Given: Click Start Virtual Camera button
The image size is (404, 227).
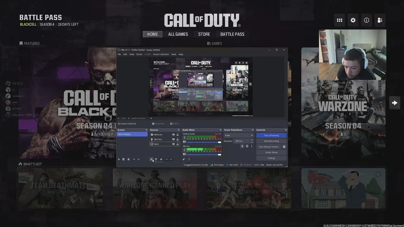Looking at the screenshot, I should [269, 147].
